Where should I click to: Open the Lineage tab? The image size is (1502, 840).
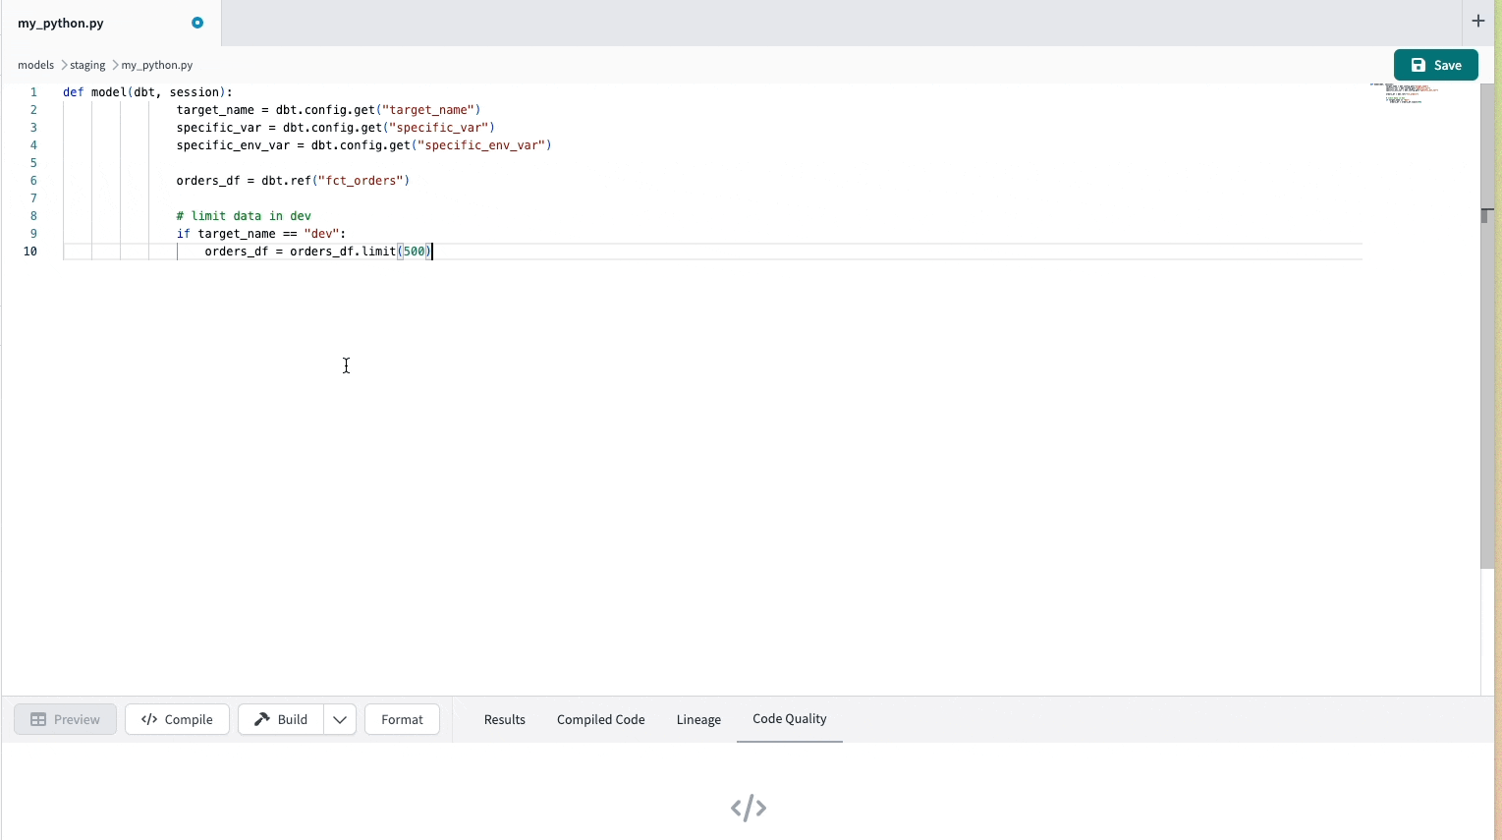pos(697,719)
